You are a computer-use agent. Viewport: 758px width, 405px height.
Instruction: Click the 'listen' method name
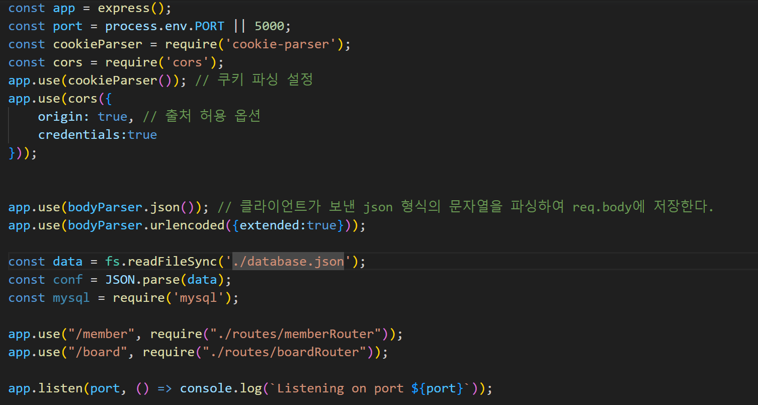[61, 388]
